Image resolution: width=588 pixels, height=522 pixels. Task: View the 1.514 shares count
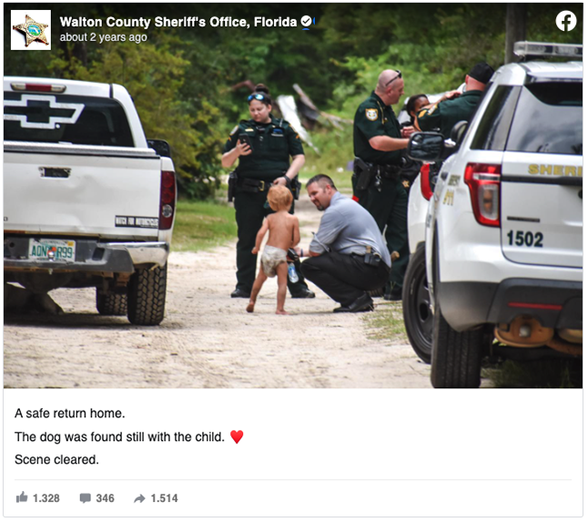(x=164, y=498)
